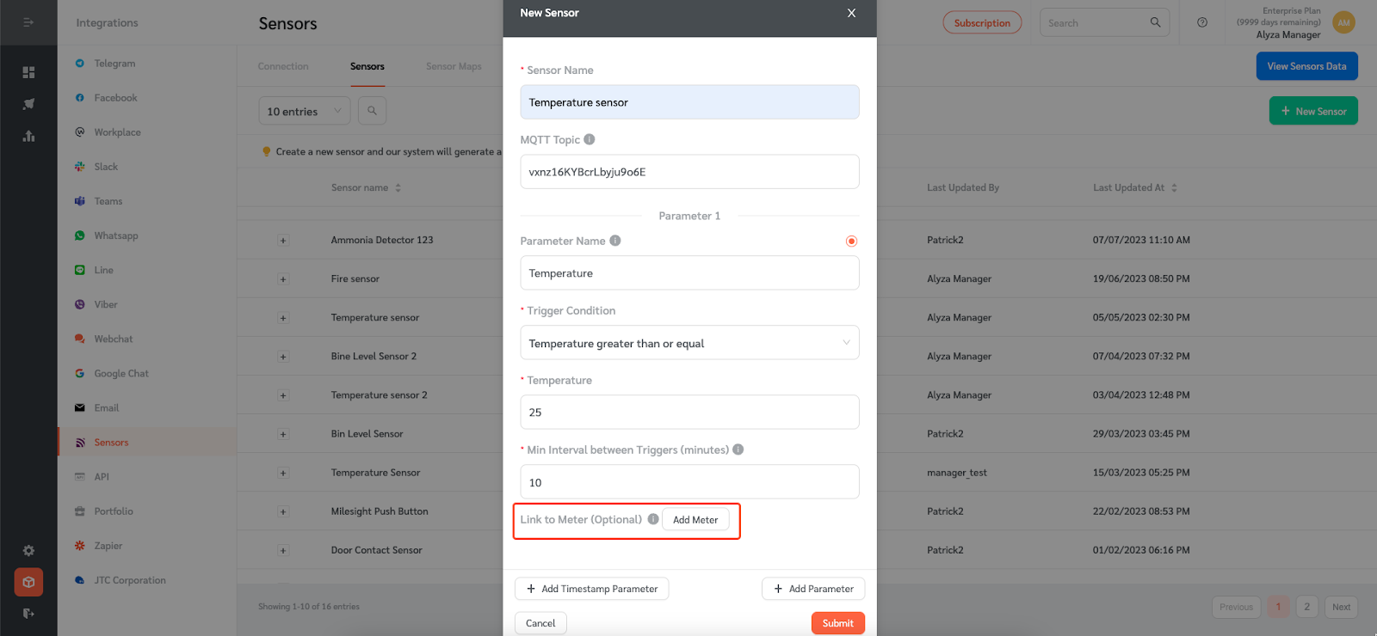Viewport: 1377px width, 636px height.
Task: Expand the left navigation menu
Action: pos(28,22)
